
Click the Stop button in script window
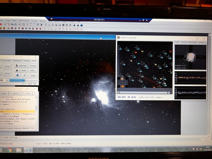(4, 93)
